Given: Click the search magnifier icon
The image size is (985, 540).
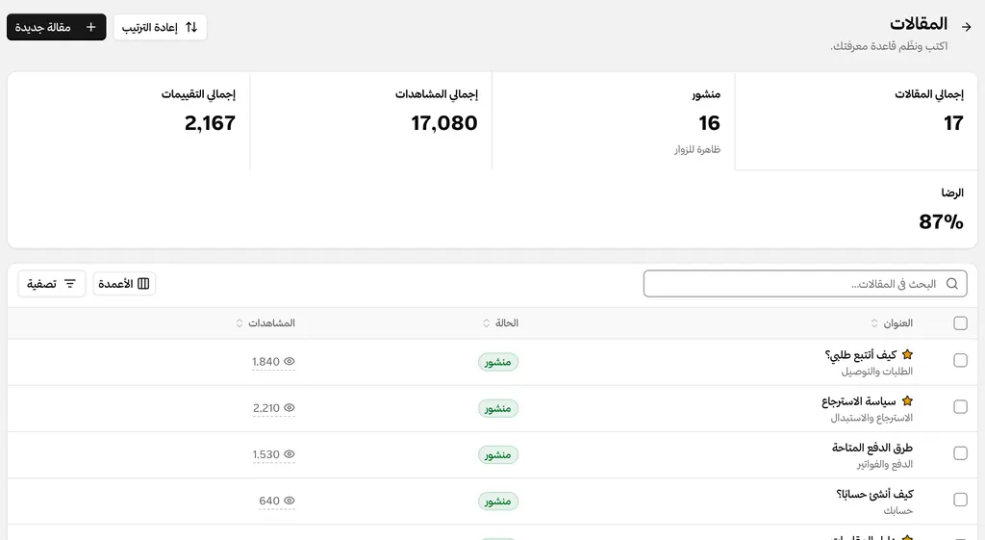Looking at the screenshot, I should tap(951, 284).
